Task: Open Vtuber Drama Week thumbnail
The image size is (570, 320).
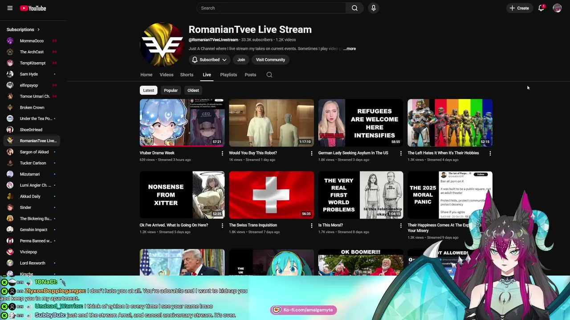Action: pos(182,123)
